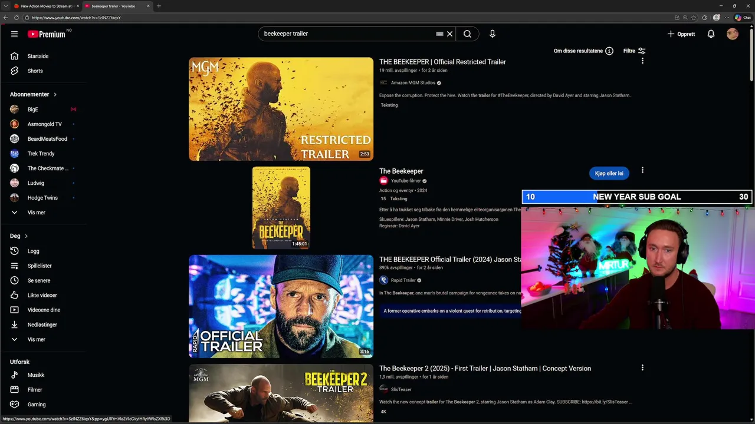Play the Restricted Trailer thumbnail

click(281, 109)
